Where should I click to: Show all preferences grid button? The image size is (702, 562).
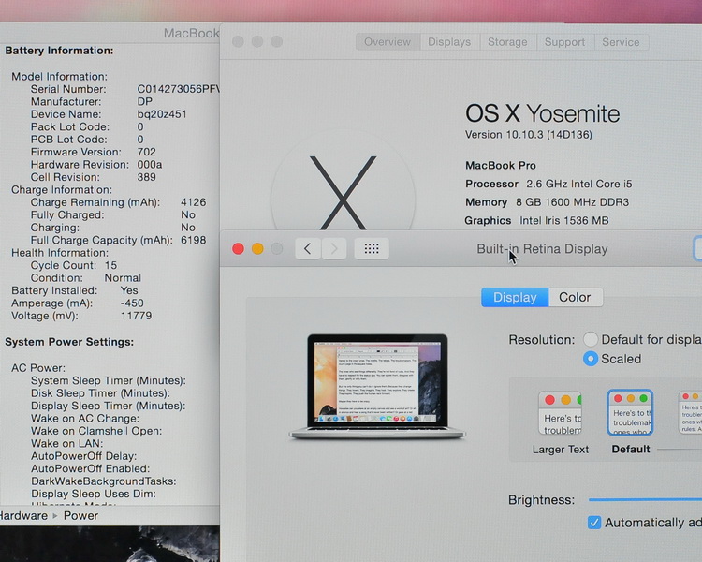[x=372, y=248]
